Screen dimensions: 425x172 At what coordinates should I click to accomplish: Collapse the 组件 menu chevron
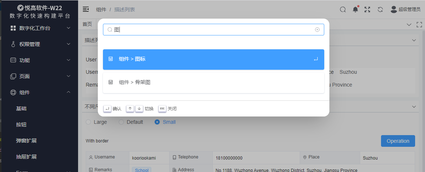point(69,92)
